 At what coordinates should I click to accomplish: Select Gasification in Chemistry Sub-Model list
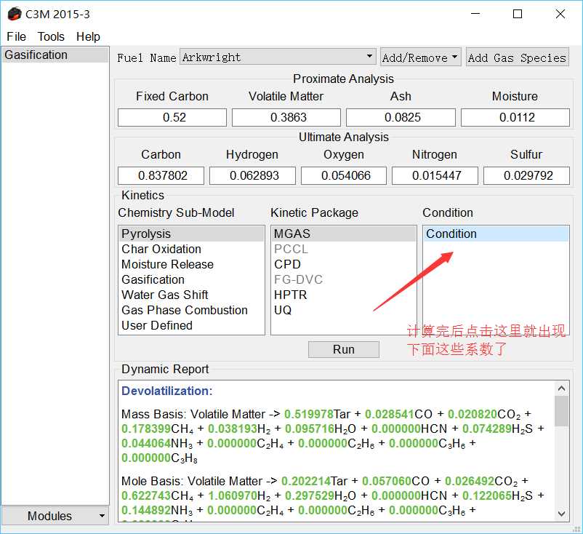point(191,279)
